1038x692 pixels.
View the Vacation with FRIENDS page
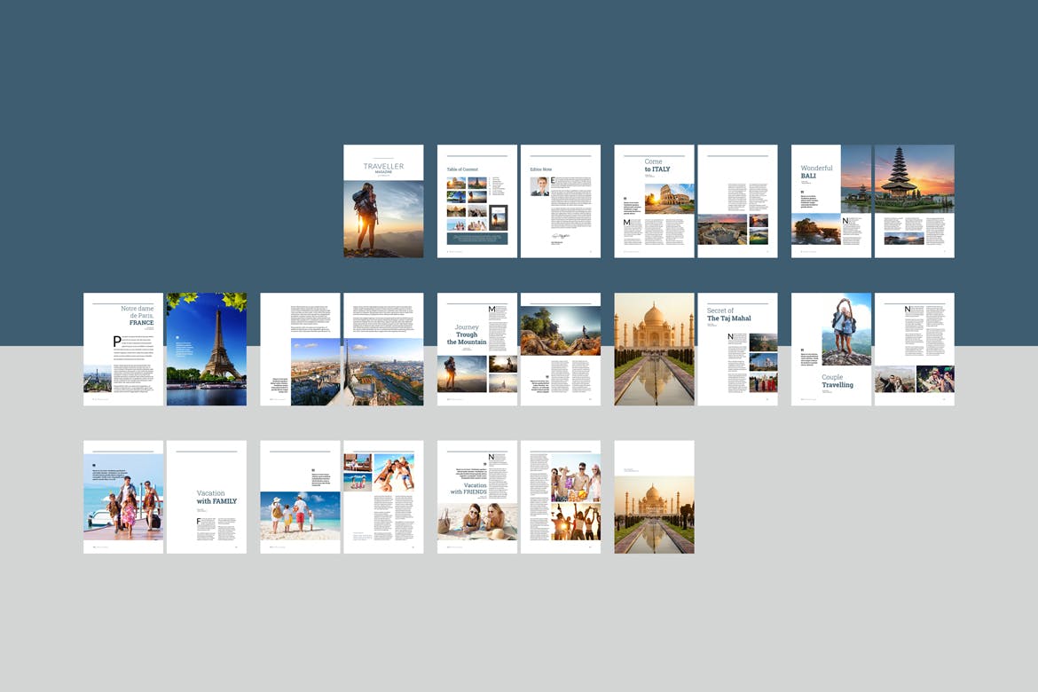point(476,496)
